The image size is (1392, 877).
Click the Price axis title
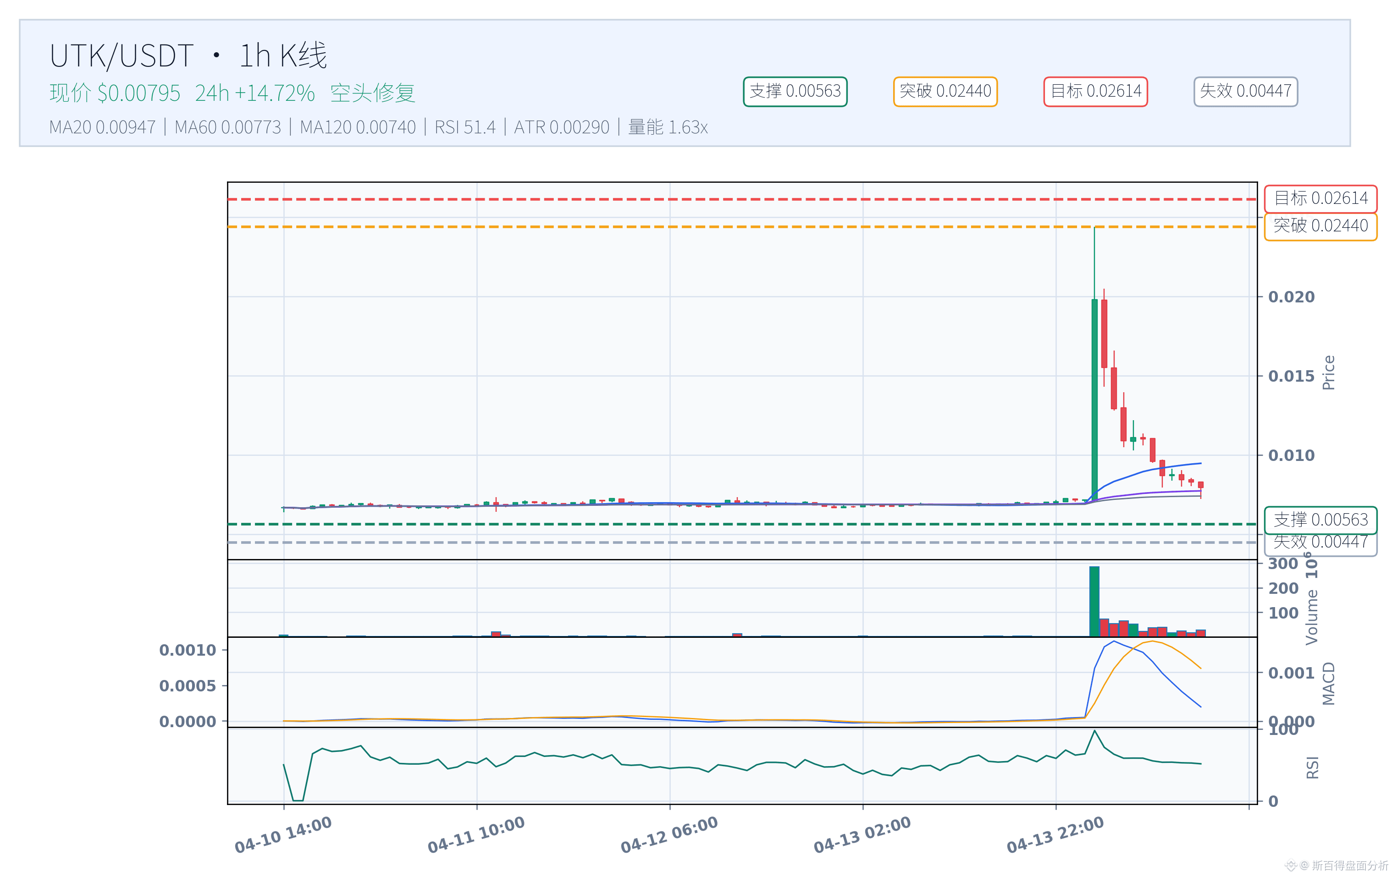click(x=1328, y=373)
